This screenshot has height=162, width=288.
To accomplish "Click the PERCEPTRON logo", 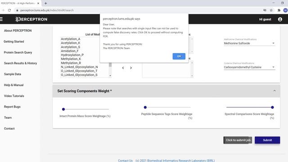I will click(x=31, y=19).
